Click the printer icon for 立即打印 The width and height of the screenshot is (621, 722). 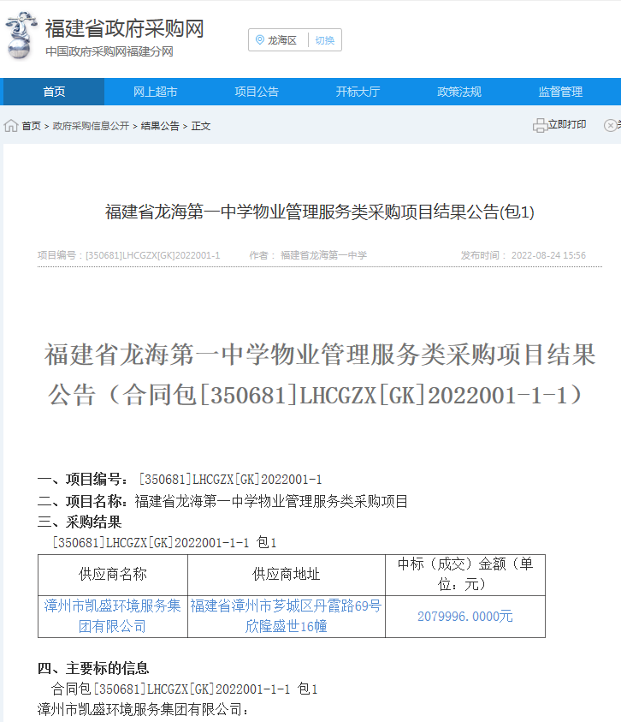[x=540, y=125]
